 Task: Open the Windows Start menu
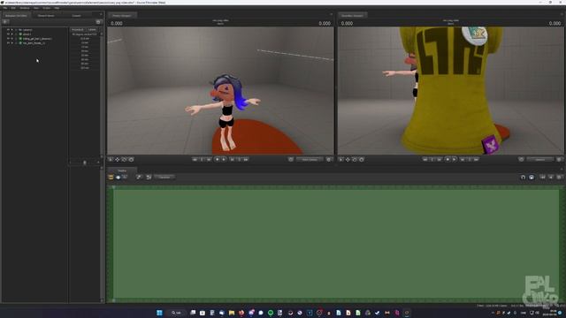pos(159,313)
